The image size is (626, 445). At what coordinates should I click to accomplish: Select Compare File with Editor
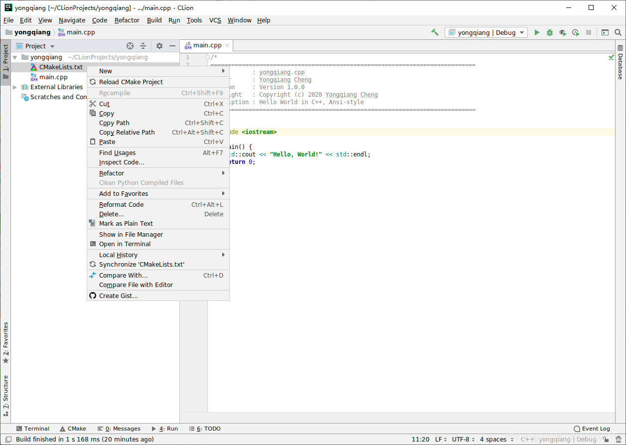pyautogui.click(x=158, y=285)
